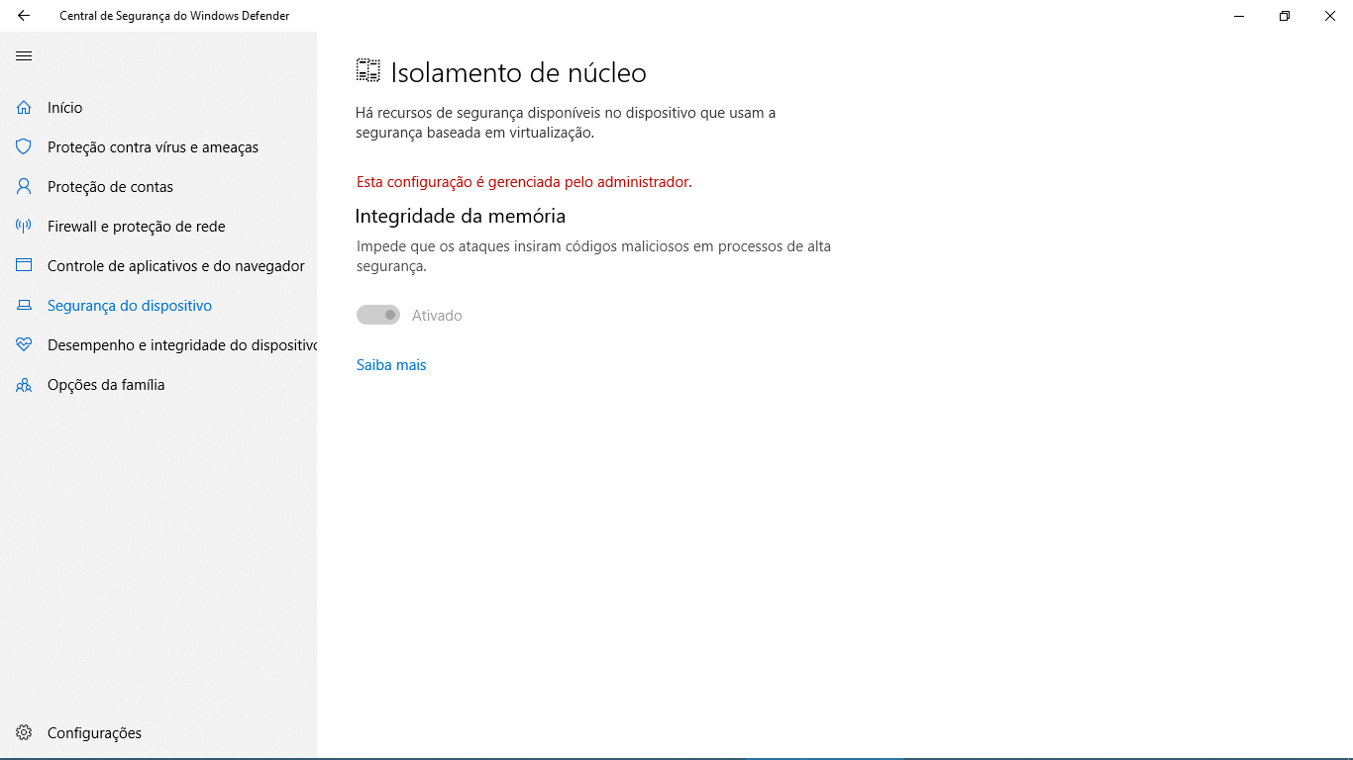Image resolution: width=1353 pixels, height=760 pixels.
Task: Click the Configurações gear icon
Action: click(24, 733)
